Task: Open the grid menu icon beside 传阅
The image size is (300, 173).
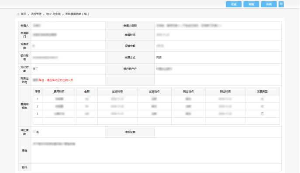Action: pyautogui.click(x=281, y=4)
